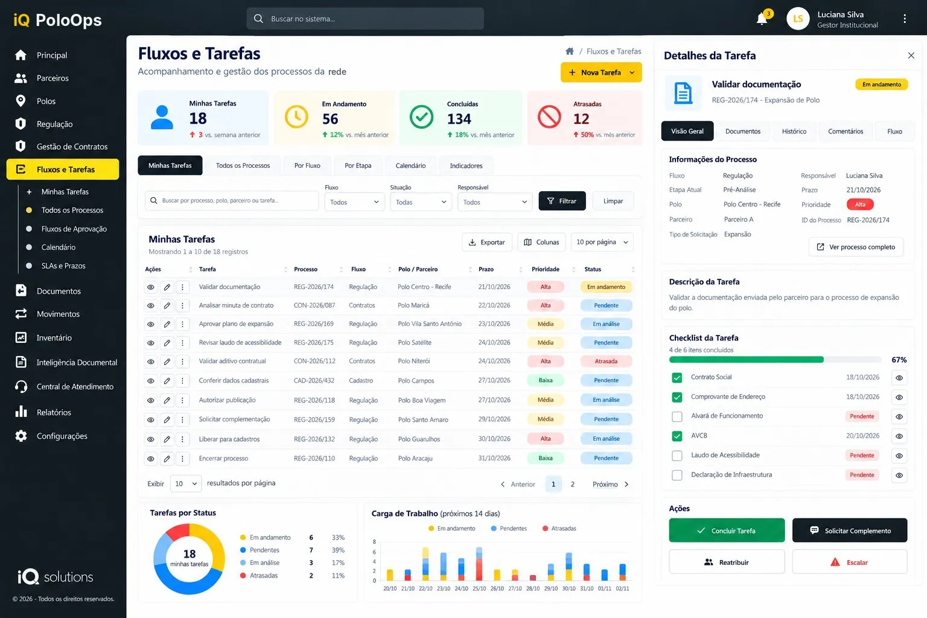Expand the Nova Tarefa button arrow
Viewport: 927px width, 618px height.
tap(632, 72)
